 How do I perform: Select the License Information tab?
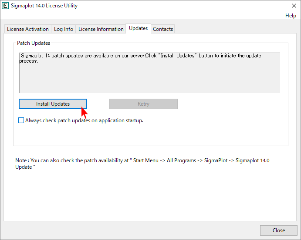point(101,29)
